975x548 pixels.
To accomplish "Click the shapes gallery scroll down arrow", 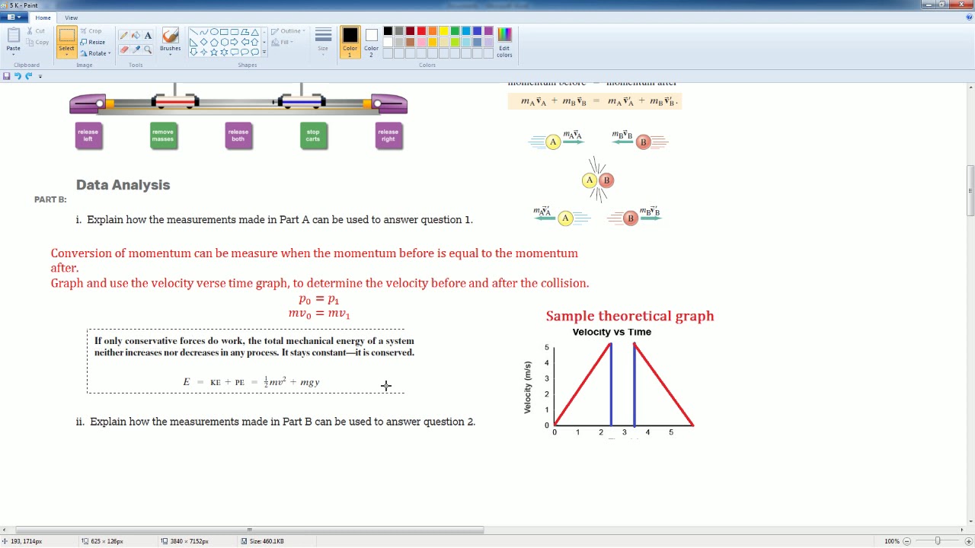I will pos(264,42).
